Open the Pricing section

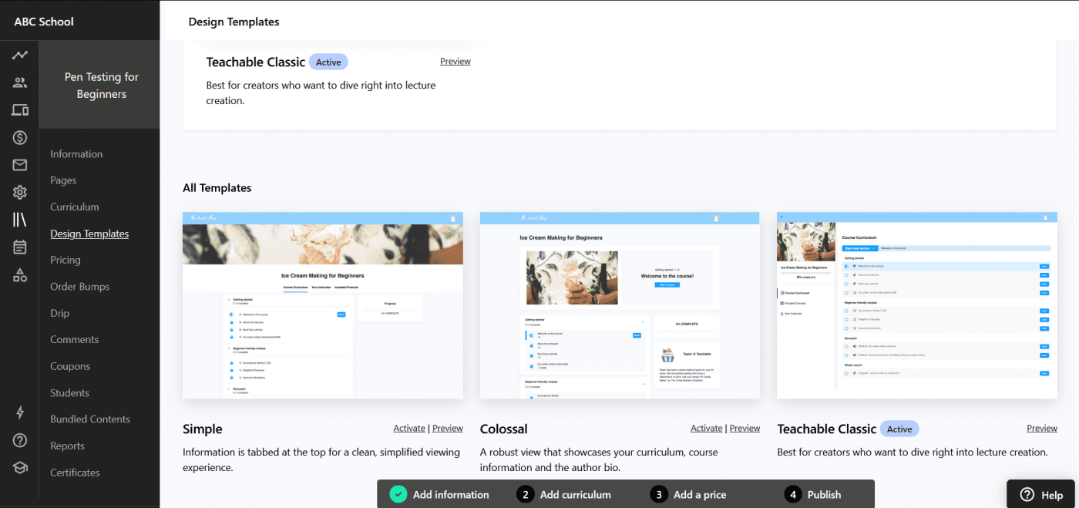point(66,260)
